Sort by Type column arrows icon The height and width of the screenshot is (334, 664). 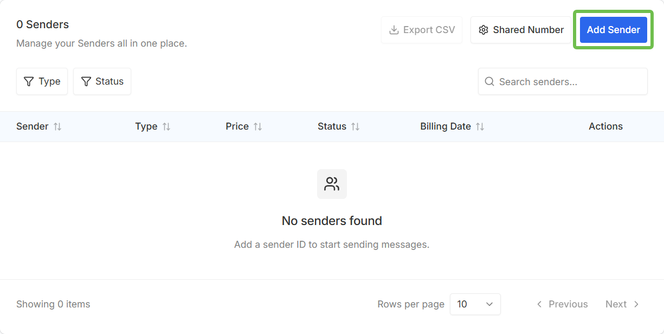tap(166, 126)
